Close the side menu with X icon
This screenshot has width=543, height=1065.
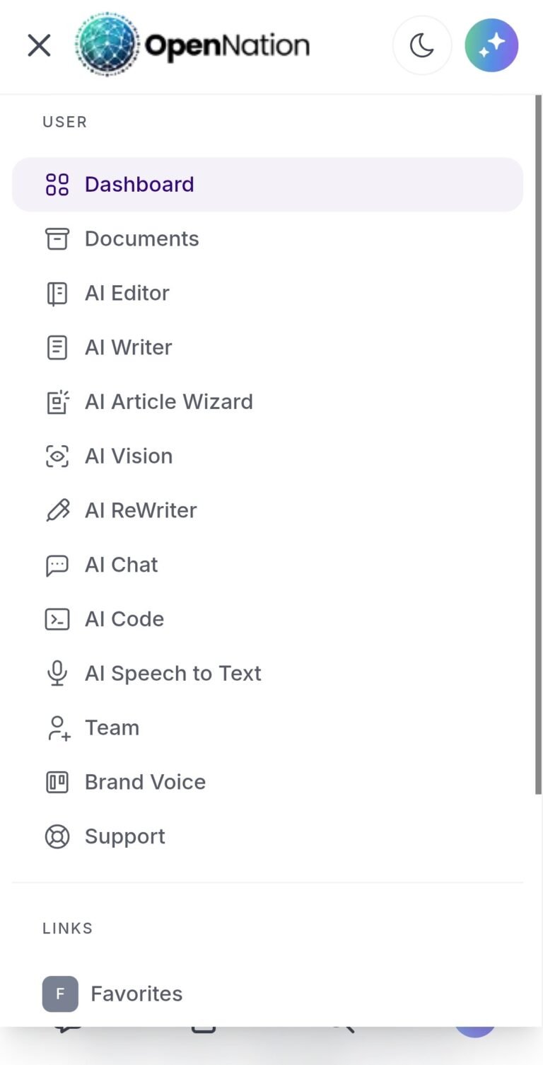click(x=39, y=46)
